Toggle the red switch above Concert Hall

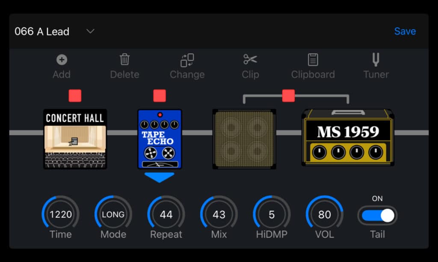click(75, 96)
